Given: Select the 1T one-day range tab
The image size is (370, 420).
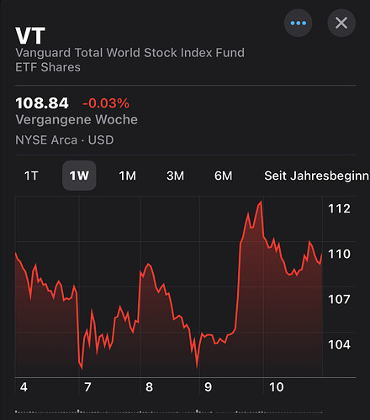Looking at the screenshot, I should [31, 176].
